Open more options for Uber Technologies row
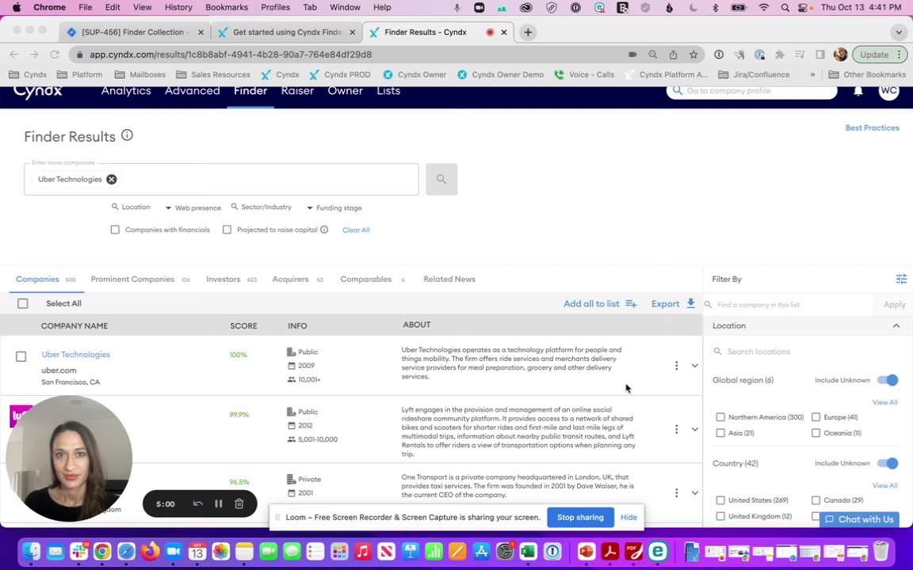Viewport: 913px width, 570px height. point(676,365)
